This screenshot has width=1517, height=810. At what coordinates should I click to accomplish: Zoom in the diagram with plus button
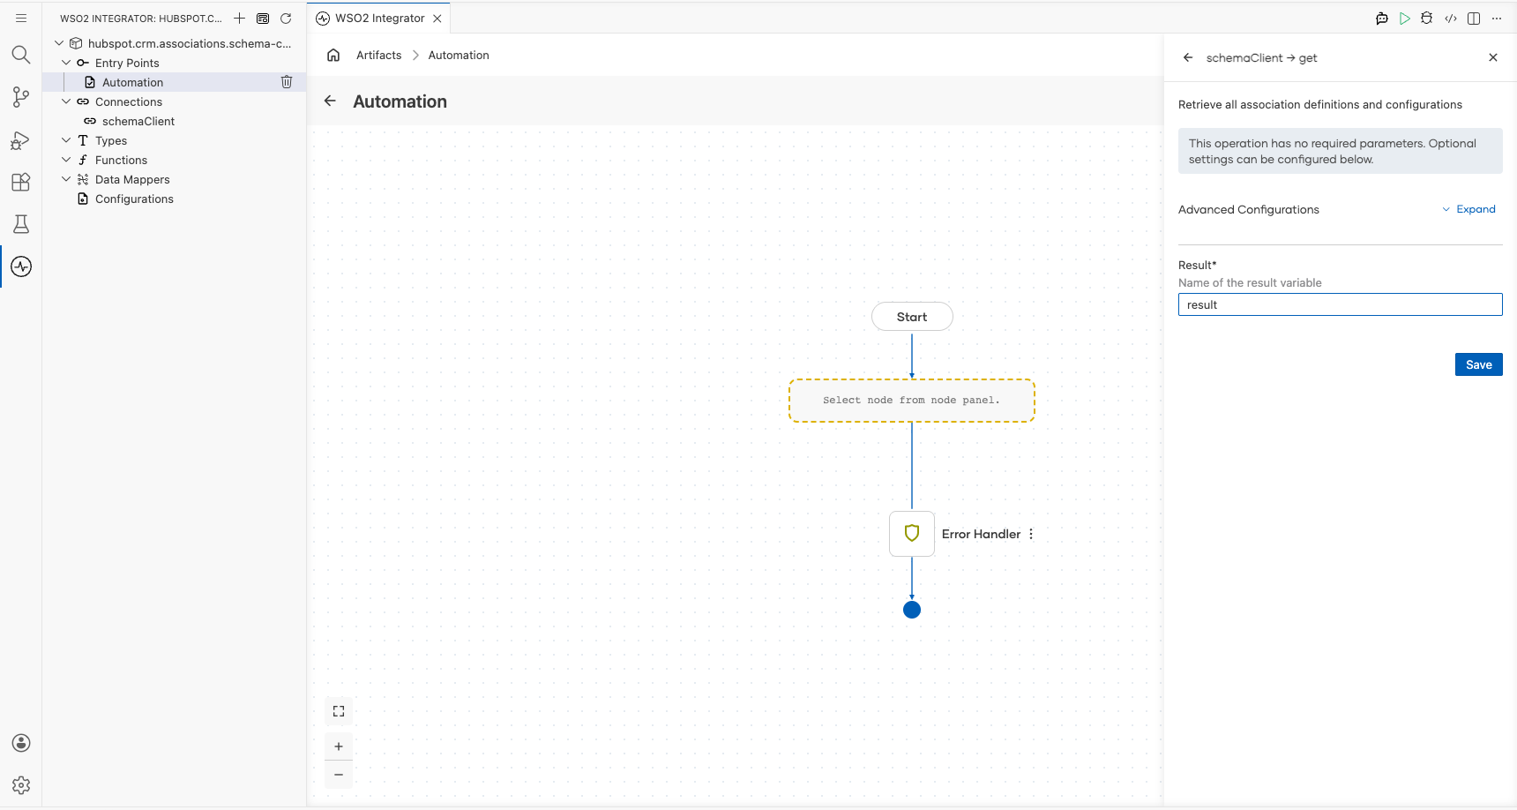tap(339, 746)
